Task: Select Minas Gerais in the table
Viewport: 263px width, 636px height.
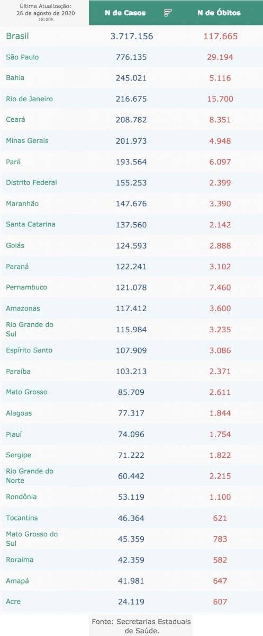Action: point(27,140)
